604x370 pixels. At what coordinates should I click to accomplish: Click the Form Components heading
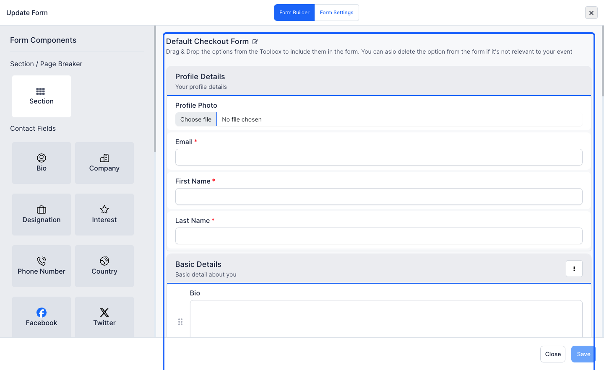pos(43,40)
